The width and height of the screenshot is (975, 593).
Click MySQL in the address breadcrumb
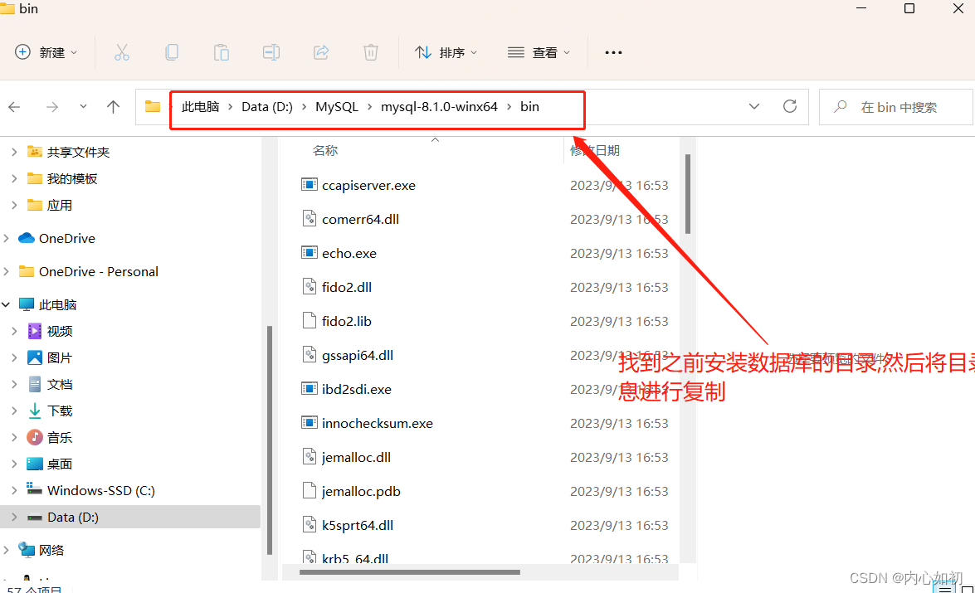pos(337,107)
